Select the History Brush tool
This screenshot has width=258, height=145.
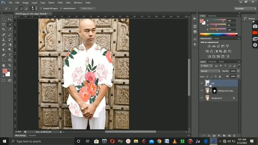point(10,39)
